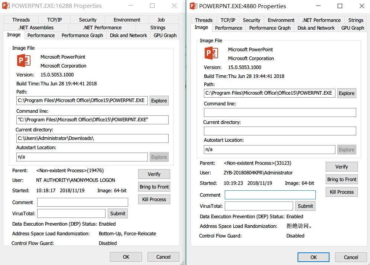Focus Comment field in 4880 window
This screenshot has width=370, height=265.
coord(270,195)
